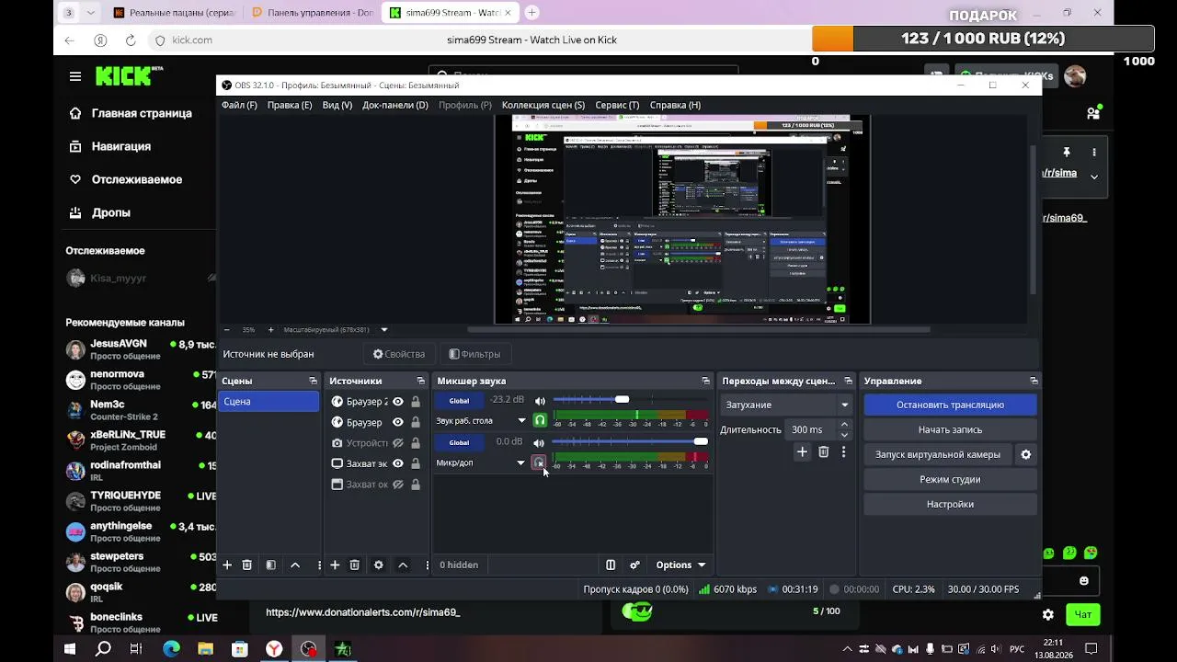The image size is (1177, 662).
Task: Open the mixer Options dropdown
Action: [680, 565]
